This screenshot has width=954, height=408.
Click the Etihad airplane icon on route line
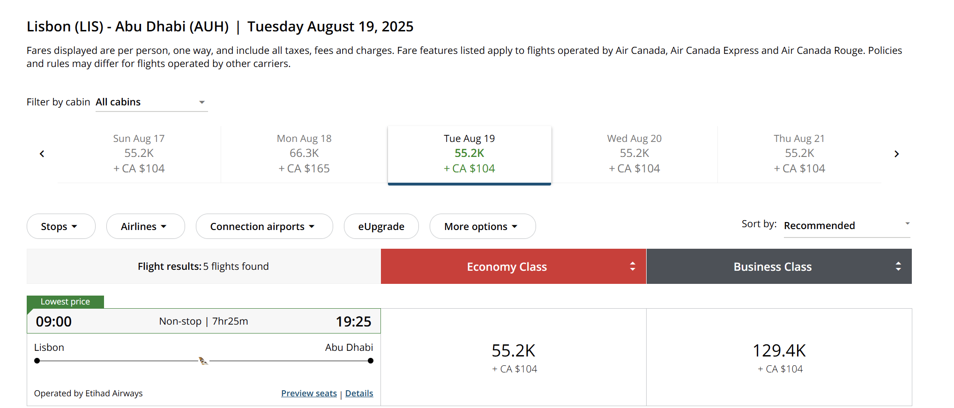pyautogui.click(x=203, y=361)
